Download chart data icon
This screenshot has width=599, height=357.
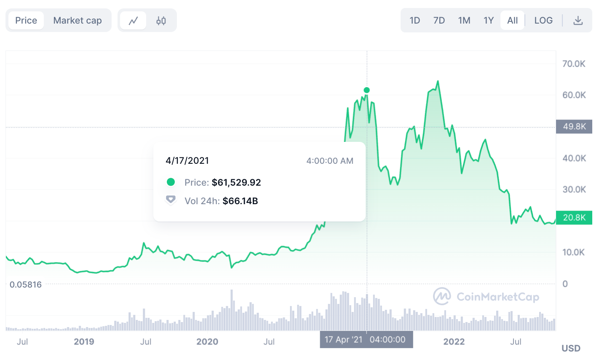[578, 21]
